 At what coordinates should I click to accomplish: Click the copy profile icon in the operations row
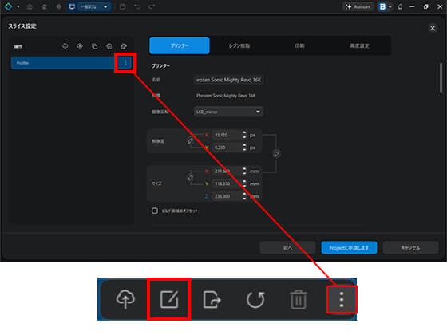point(94,46)
